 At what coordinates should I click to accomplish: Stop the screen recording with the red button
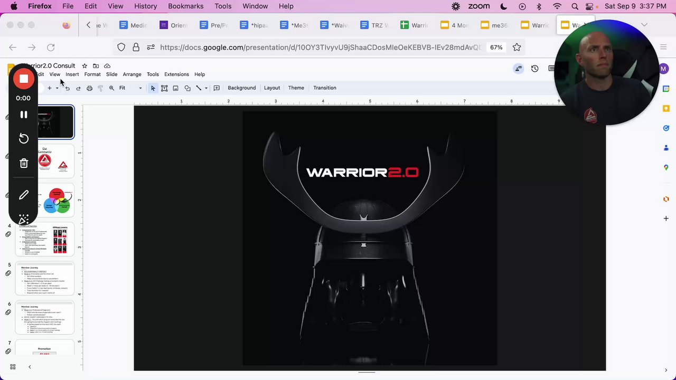click(23, 79)
